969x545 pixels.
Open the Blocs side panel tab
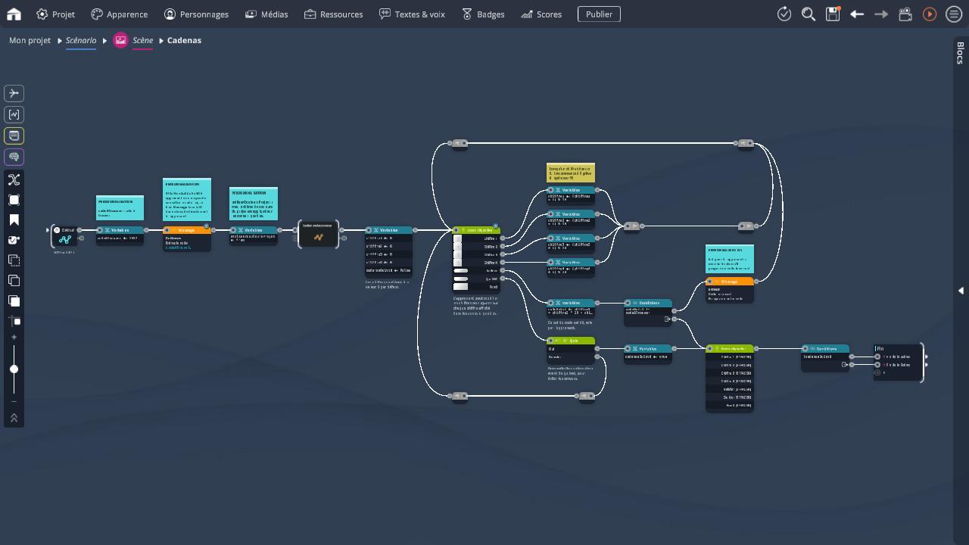click(x=960, y=53)
